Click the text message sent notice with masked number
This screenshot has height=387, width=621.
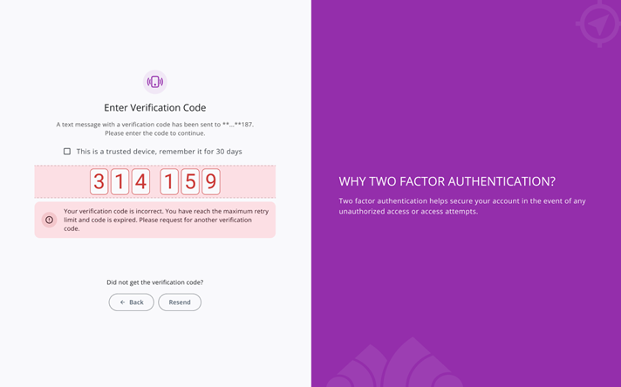click(x=154, y=129)
